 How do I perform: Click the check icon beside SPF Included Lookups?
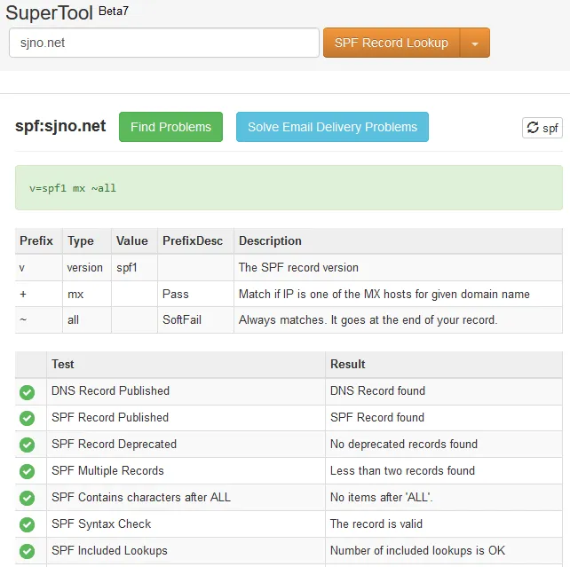coord(28,551)
